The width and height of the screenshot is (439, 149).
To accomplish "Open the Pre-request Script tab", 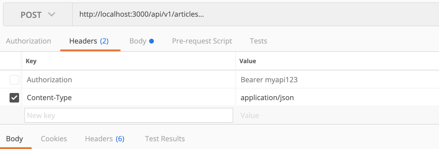I will click(202, 41).
